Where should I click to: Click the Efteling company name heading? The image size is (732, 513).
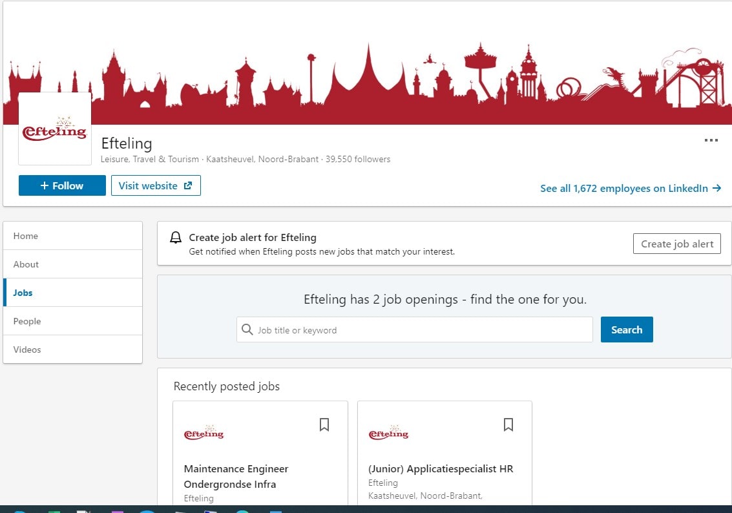(127, 143)
